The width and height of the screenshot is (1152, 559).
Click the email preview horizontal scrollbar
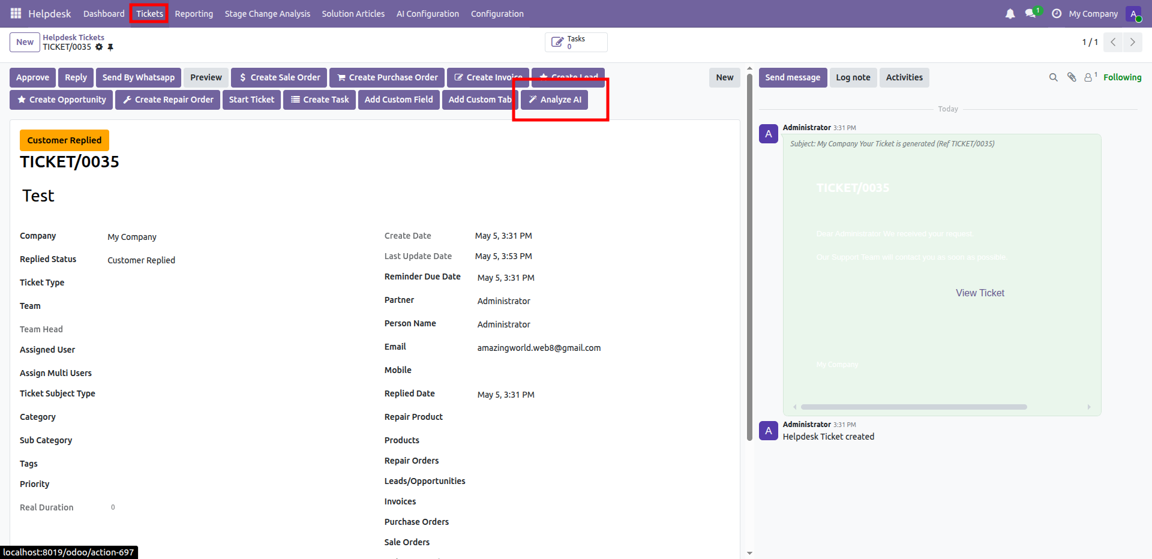[914, 407]
